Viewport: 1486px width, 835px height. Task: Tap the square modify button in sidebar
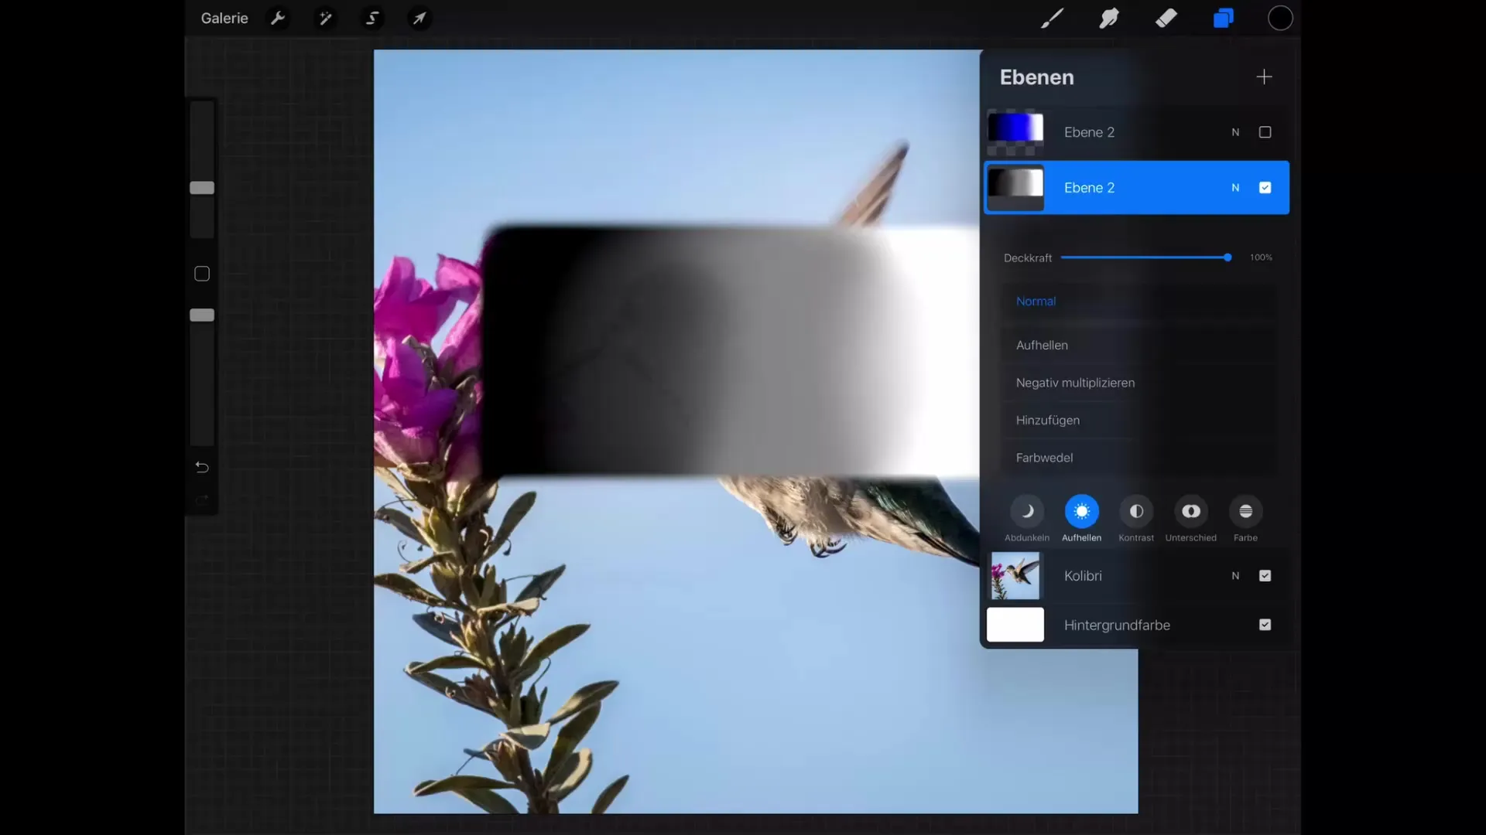coord(202,274)
